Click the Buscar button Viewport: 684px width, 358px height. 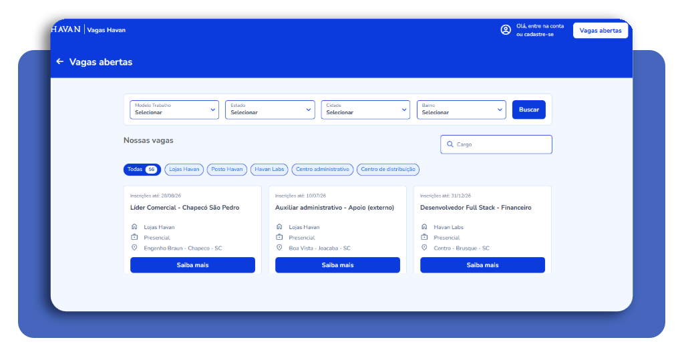click(529, 110)
